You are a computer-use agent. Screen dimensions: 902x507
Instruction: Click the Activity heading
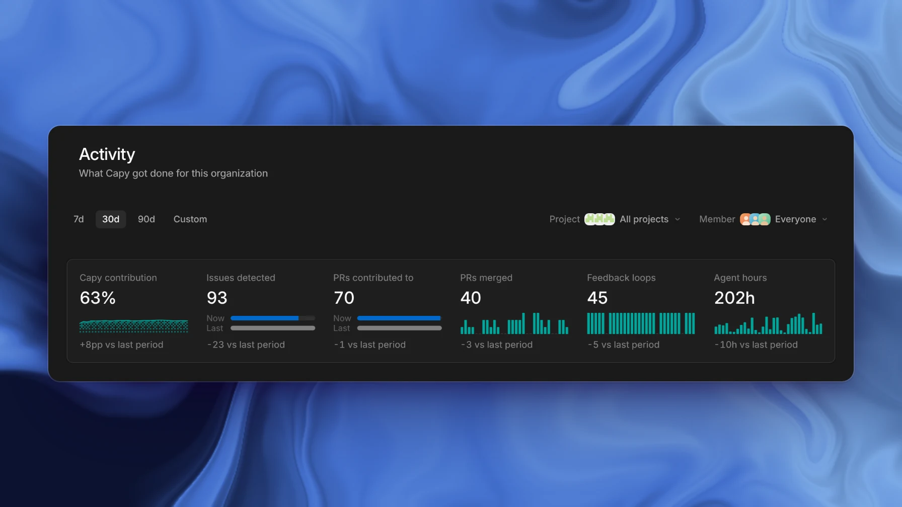point(107,154)
